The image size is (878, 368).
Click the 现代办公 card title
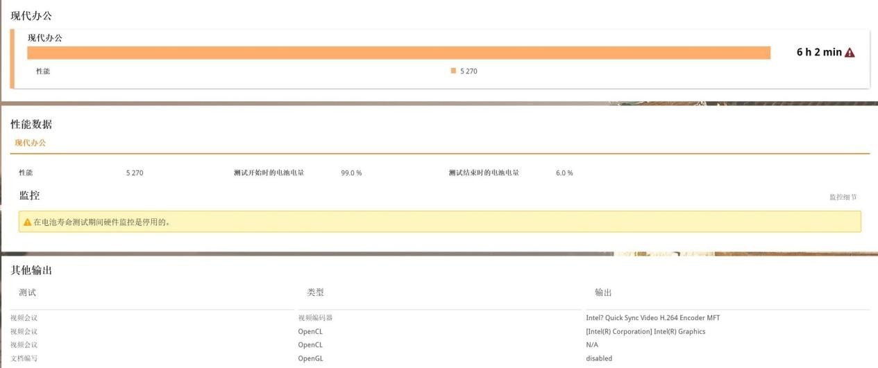(x=44, y=38)
